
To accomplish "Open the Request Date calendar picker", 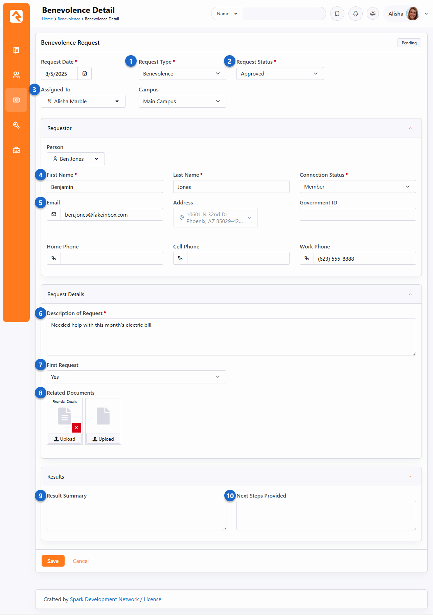I will click(85, 73).
